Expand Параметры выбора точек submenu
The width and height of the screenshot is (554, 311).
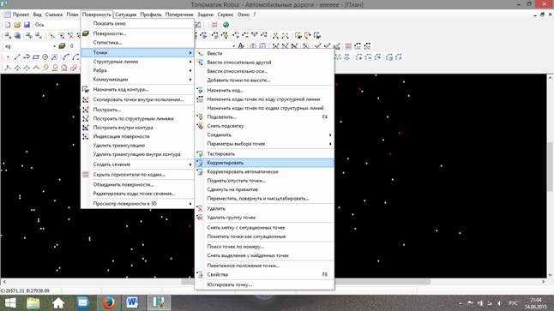pos(330,144)
